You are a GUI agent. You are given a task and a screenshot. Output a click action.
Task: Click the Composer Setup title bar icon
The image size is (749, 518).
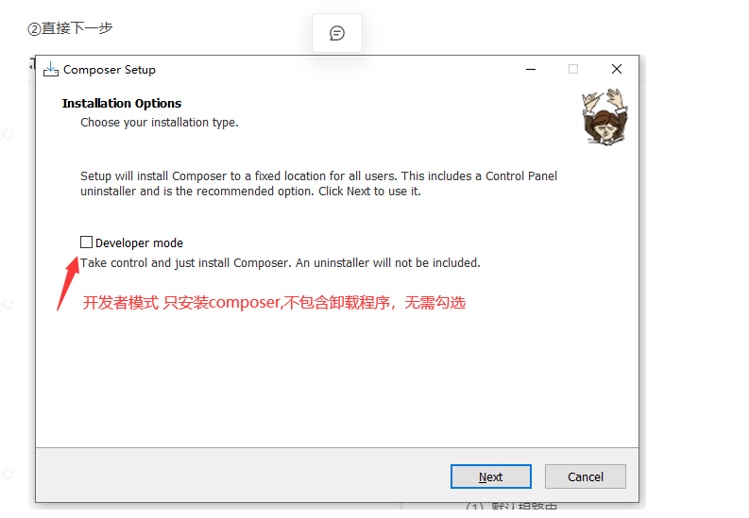[x=51, y=70]
